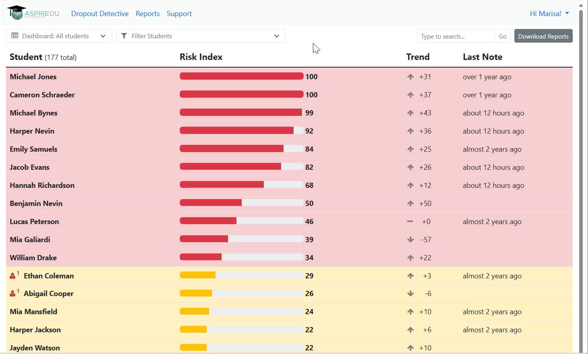Image resolution: width=588 pixels, height=354 pixels.
Task: Open student Jacob Evans
Action: pos(29,167)
